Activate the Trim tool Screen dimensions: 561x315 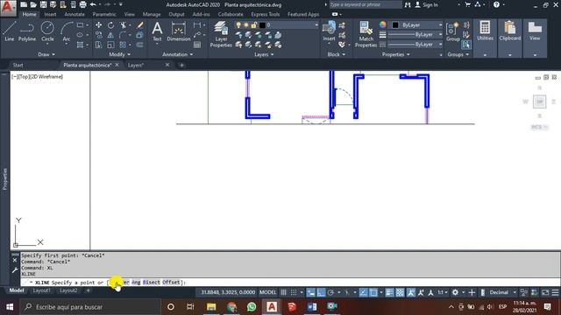click(124, 25)
